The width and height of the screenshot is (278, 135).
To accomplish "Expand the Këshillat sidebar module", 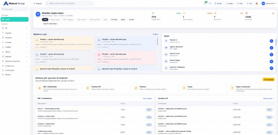I will (x=14, y=47).
